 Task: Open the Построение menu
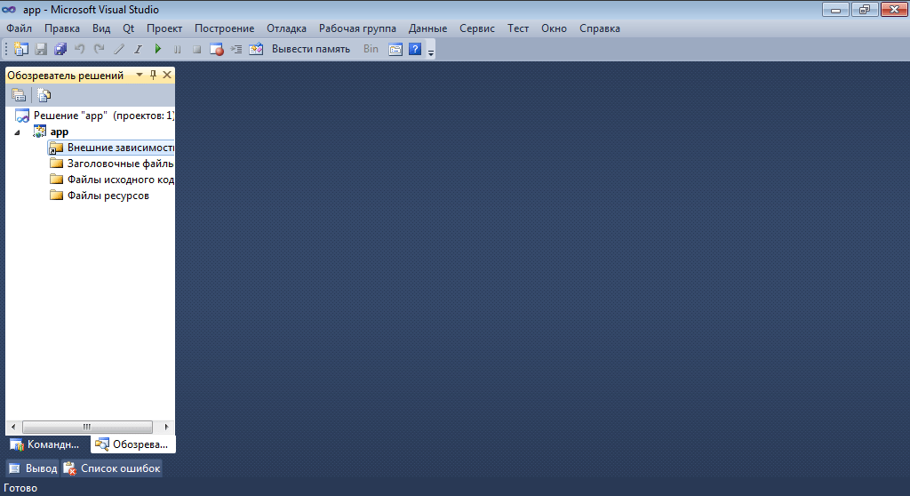(x=225, y=28)
